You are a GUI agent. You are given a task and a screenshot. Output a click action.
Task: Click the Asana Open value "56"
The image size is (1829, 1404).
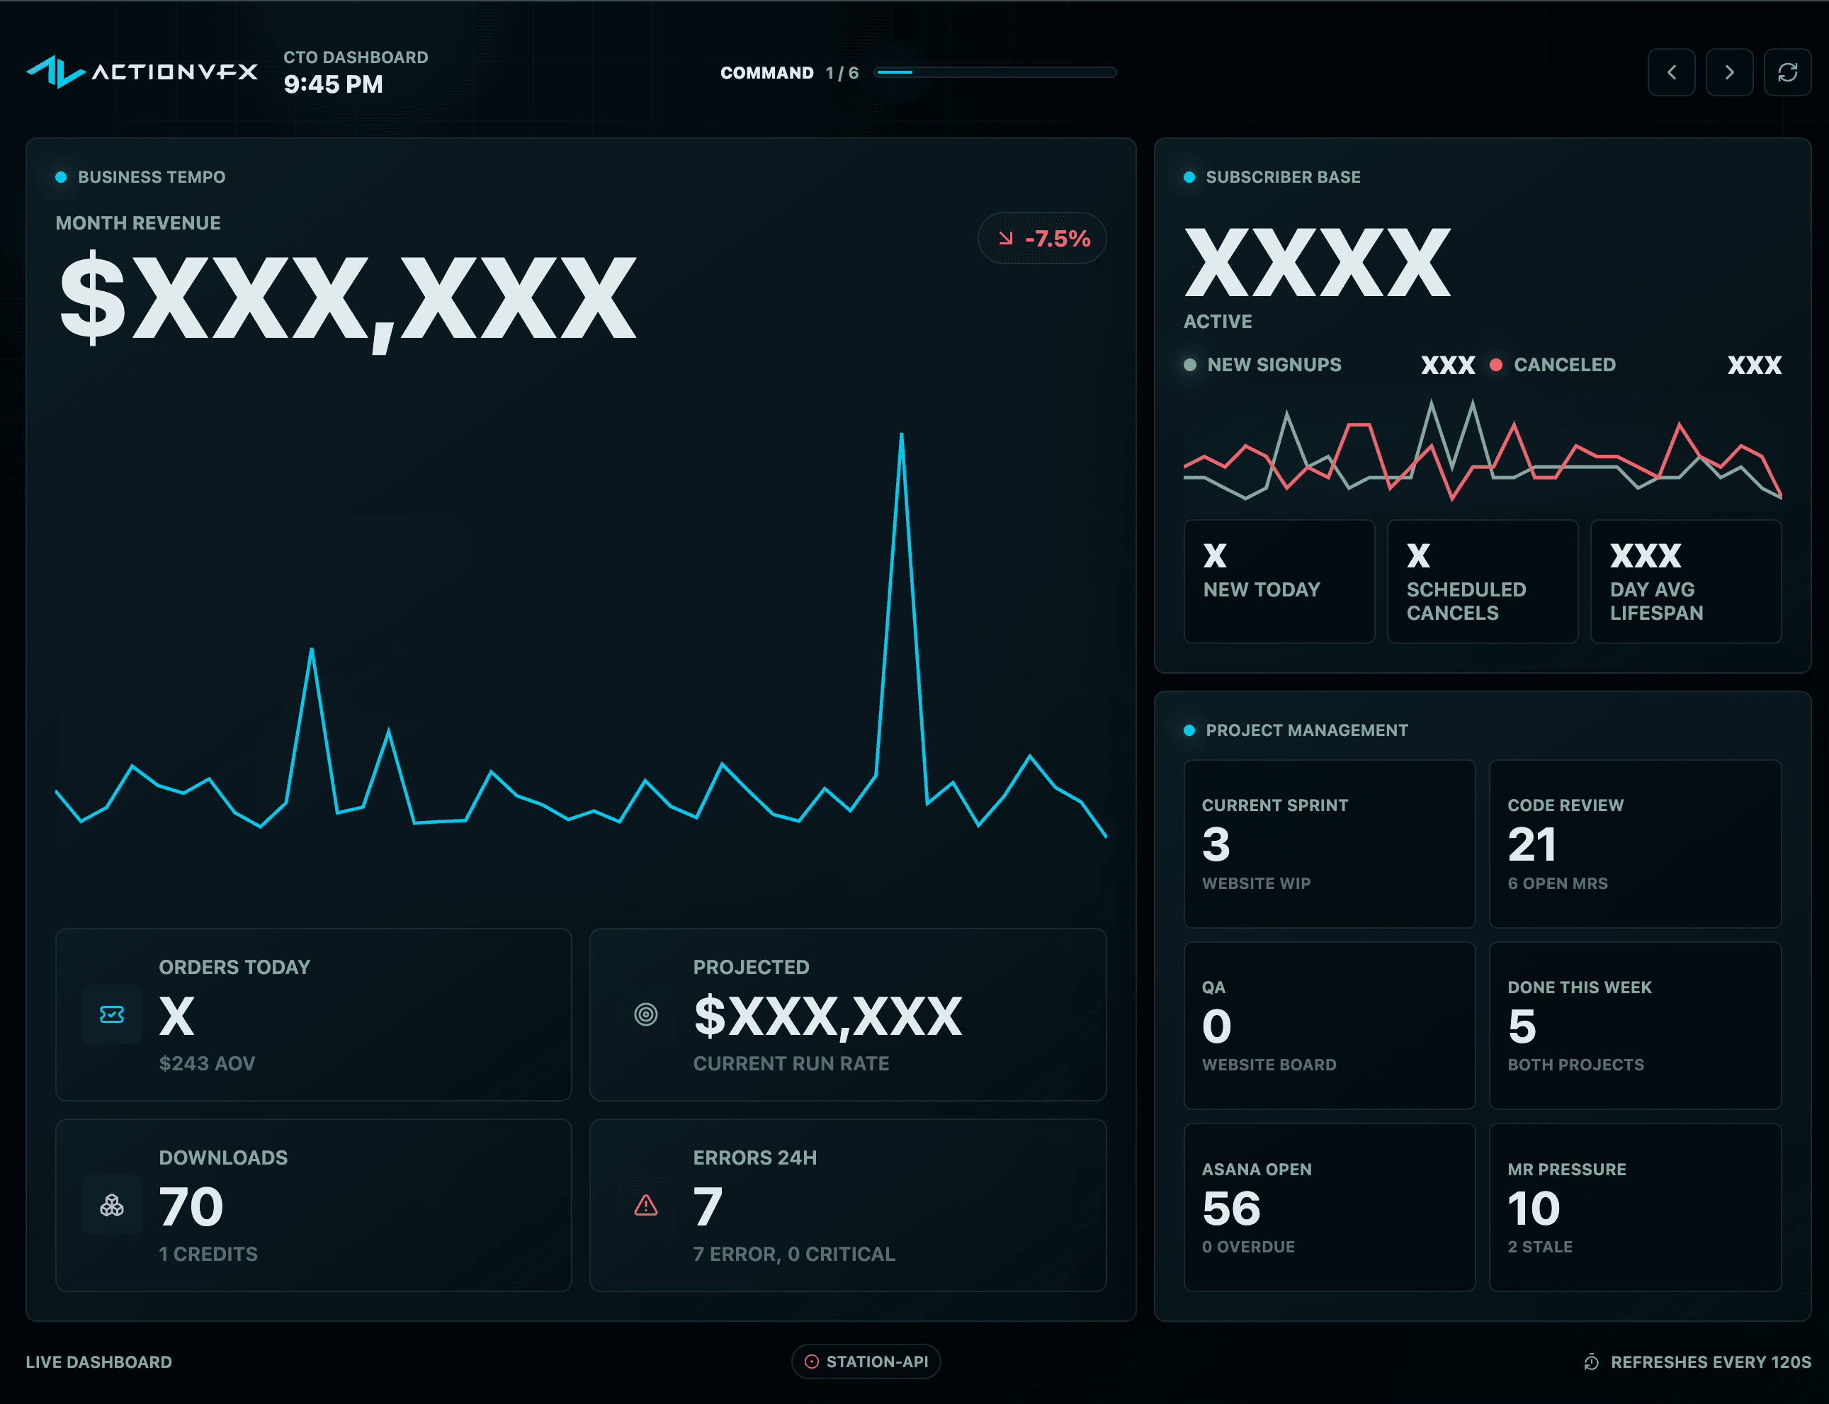[1230, 1208]
